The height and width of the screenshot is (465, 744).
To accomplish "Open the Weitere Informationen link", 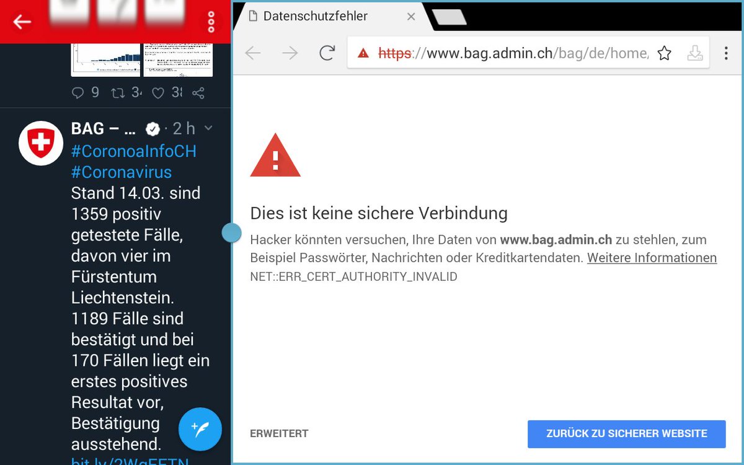I will [x=652, y=258].
